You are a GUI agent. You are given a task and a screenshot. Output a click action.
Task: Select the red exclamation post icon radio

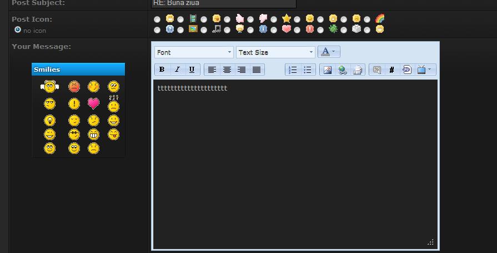(297, 30)
